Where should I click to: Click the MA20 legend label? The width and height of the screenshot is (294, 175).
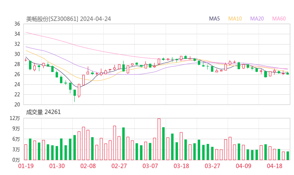tap(257, 19)
